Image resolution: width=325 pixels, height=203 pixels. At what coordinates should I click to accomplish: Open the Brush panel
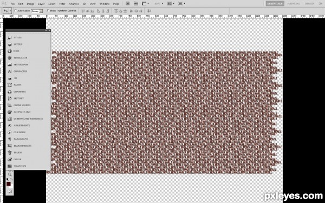coord(15,153)
